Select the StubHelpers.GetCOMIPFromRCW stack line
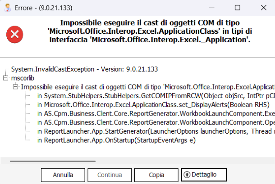The image size is (275, 184). [x=156, y=96]
